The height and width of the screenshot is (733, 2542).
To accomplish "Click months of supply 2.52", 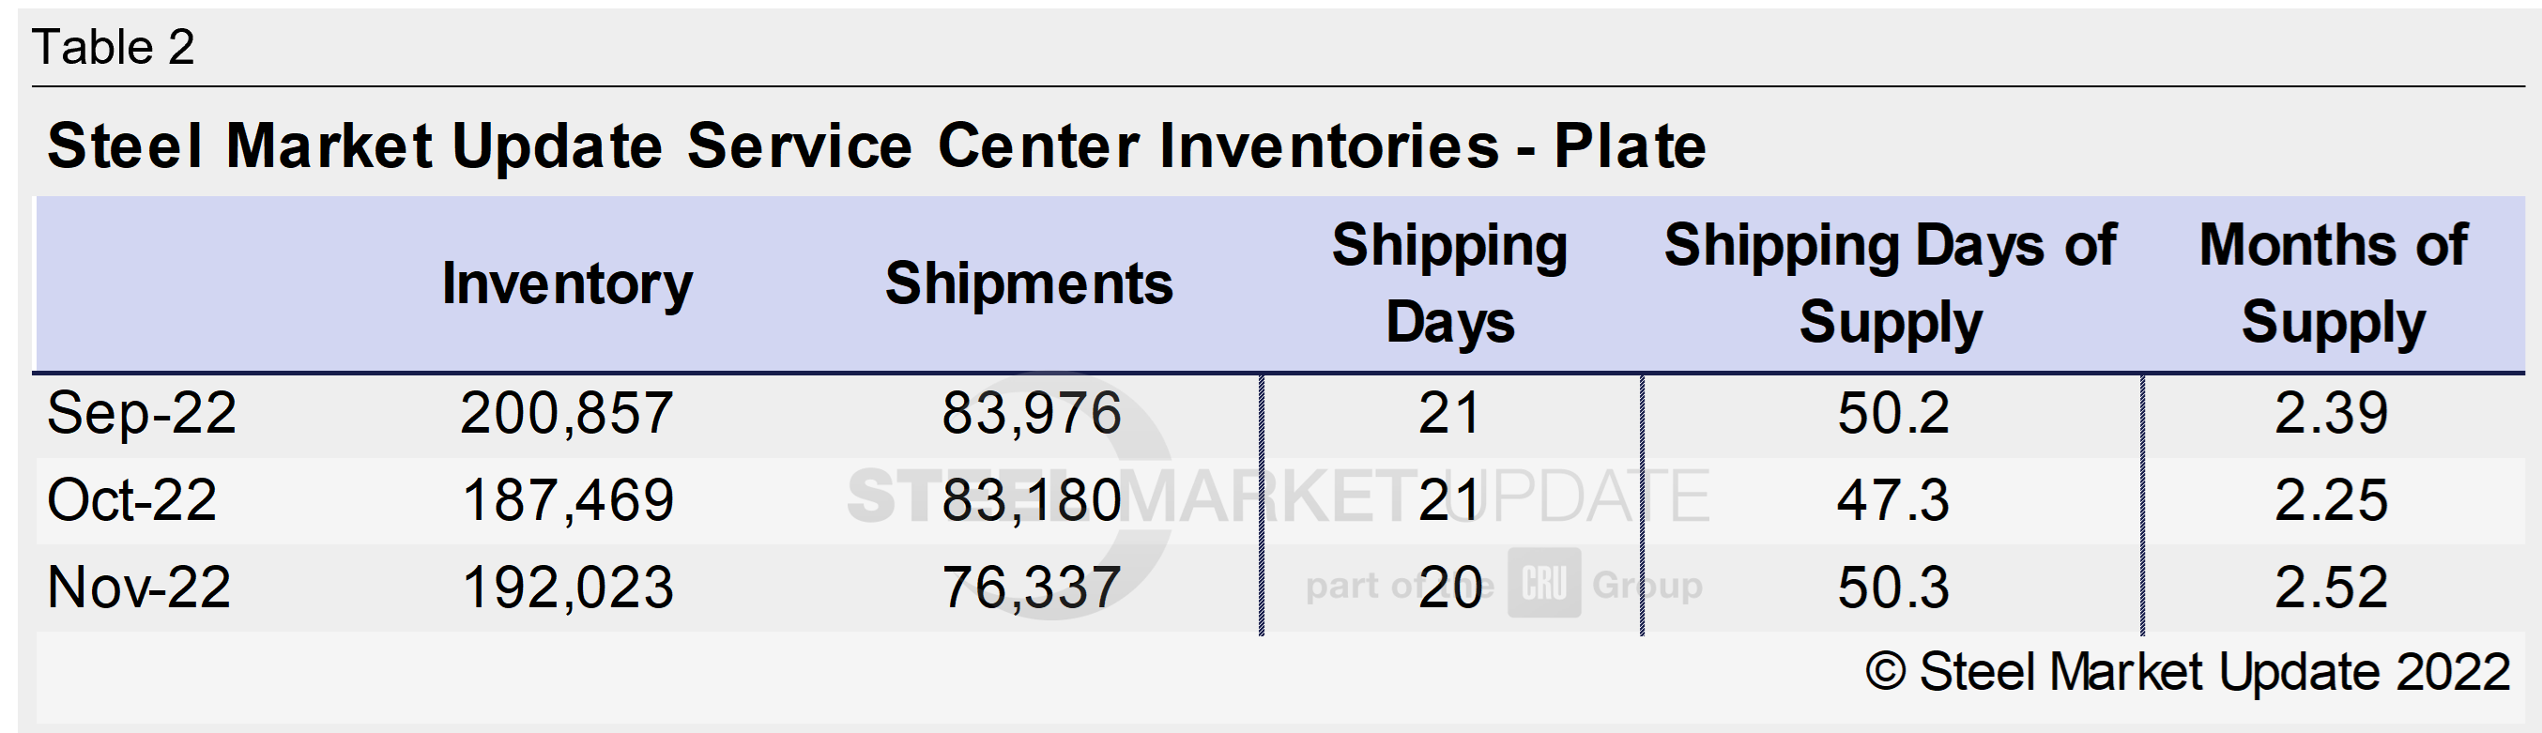I will pyautogui.click(x=2331, y=587).
